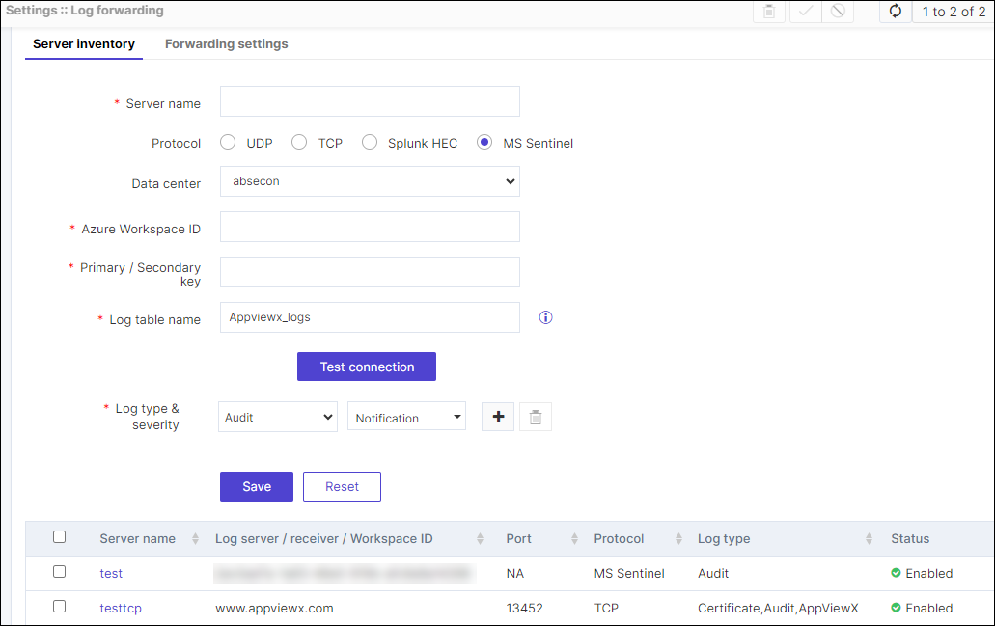Image resolution: width=995 pixels, height=626 pixels.
Task: Click the Test connection button
Action: tap(367, 367)
